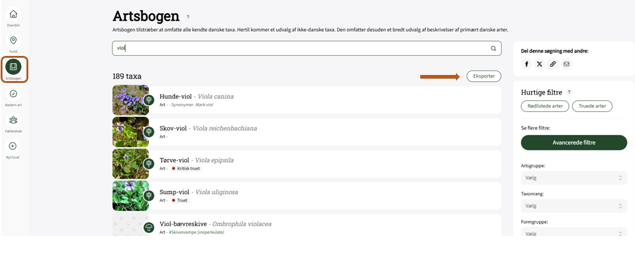Click the Nyt fund plus icon
This screenshot has height=255, width=635.
13,146
